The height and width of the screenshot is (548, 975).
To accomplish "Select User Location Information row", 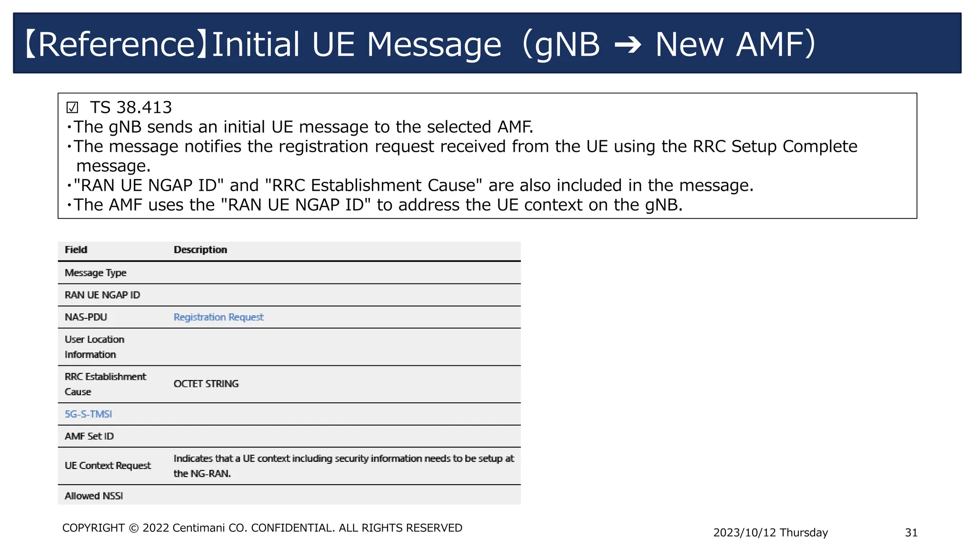I will point(289,347).
